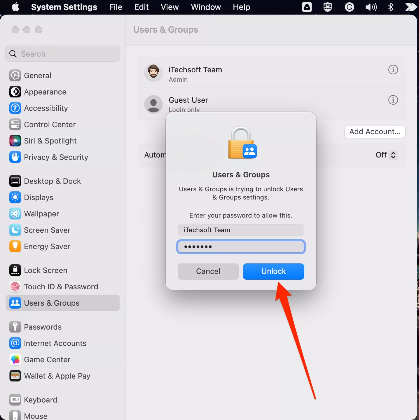Open the General settings icon

point(15,76)
